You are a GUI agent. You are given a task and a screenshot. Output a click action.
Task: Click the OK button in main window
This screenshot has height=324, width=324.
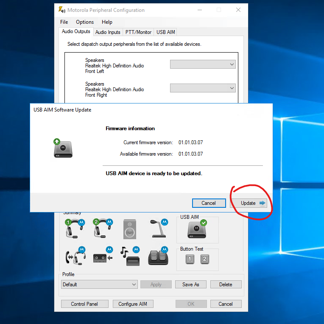pyautogui.click(x=191, y=304)
